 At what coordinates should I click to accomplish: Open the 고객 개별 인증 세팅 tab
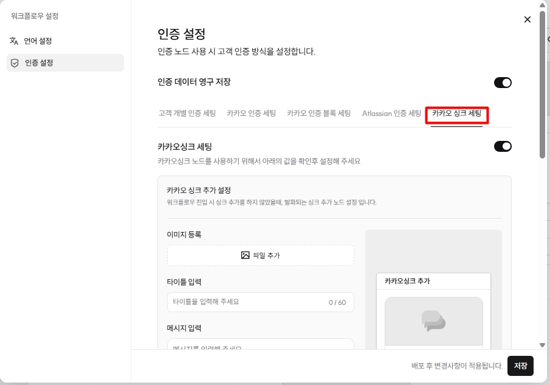click(x=187, y=114)
